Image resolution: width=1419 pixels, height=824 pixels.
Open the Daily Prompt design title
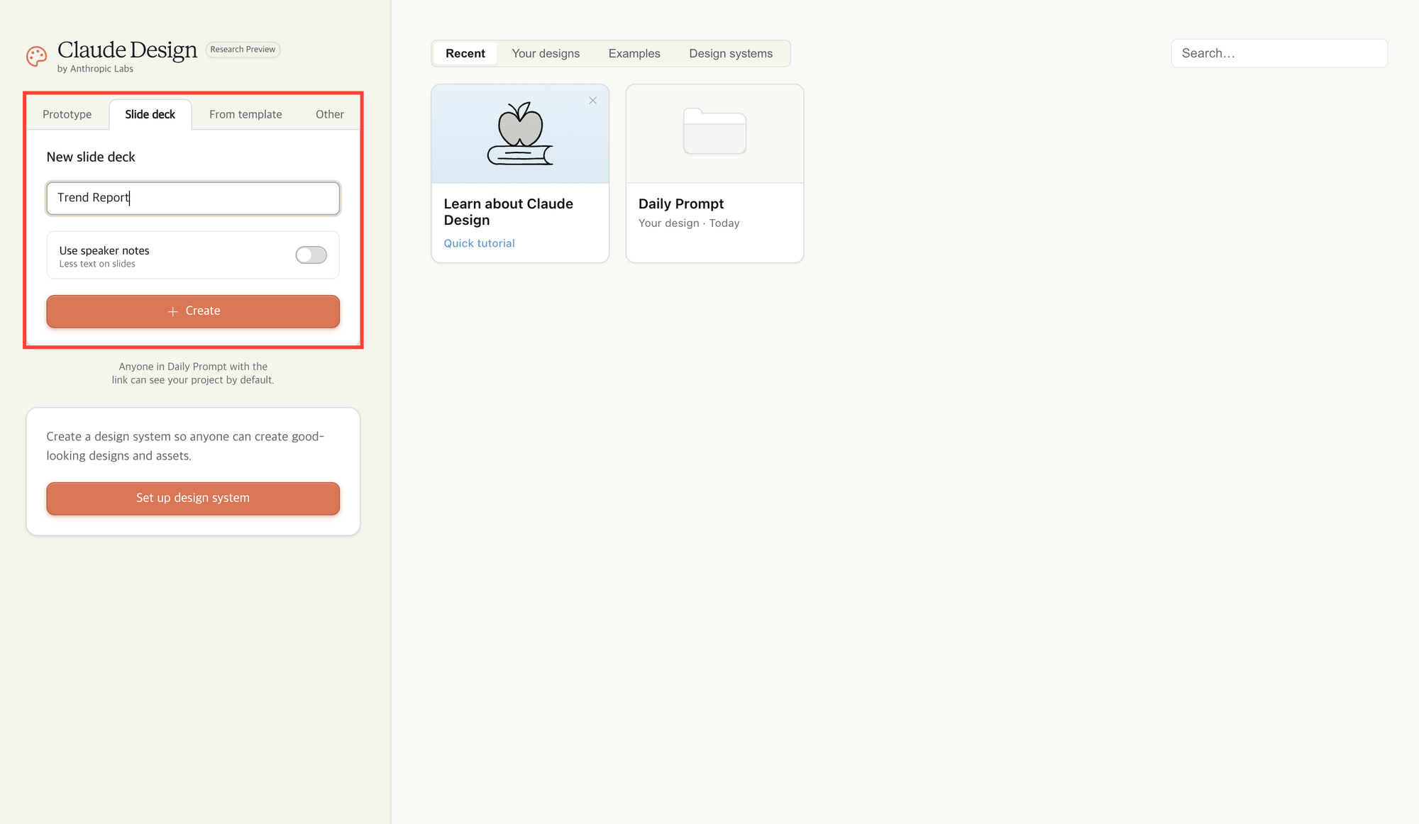[x=680, y=204]
